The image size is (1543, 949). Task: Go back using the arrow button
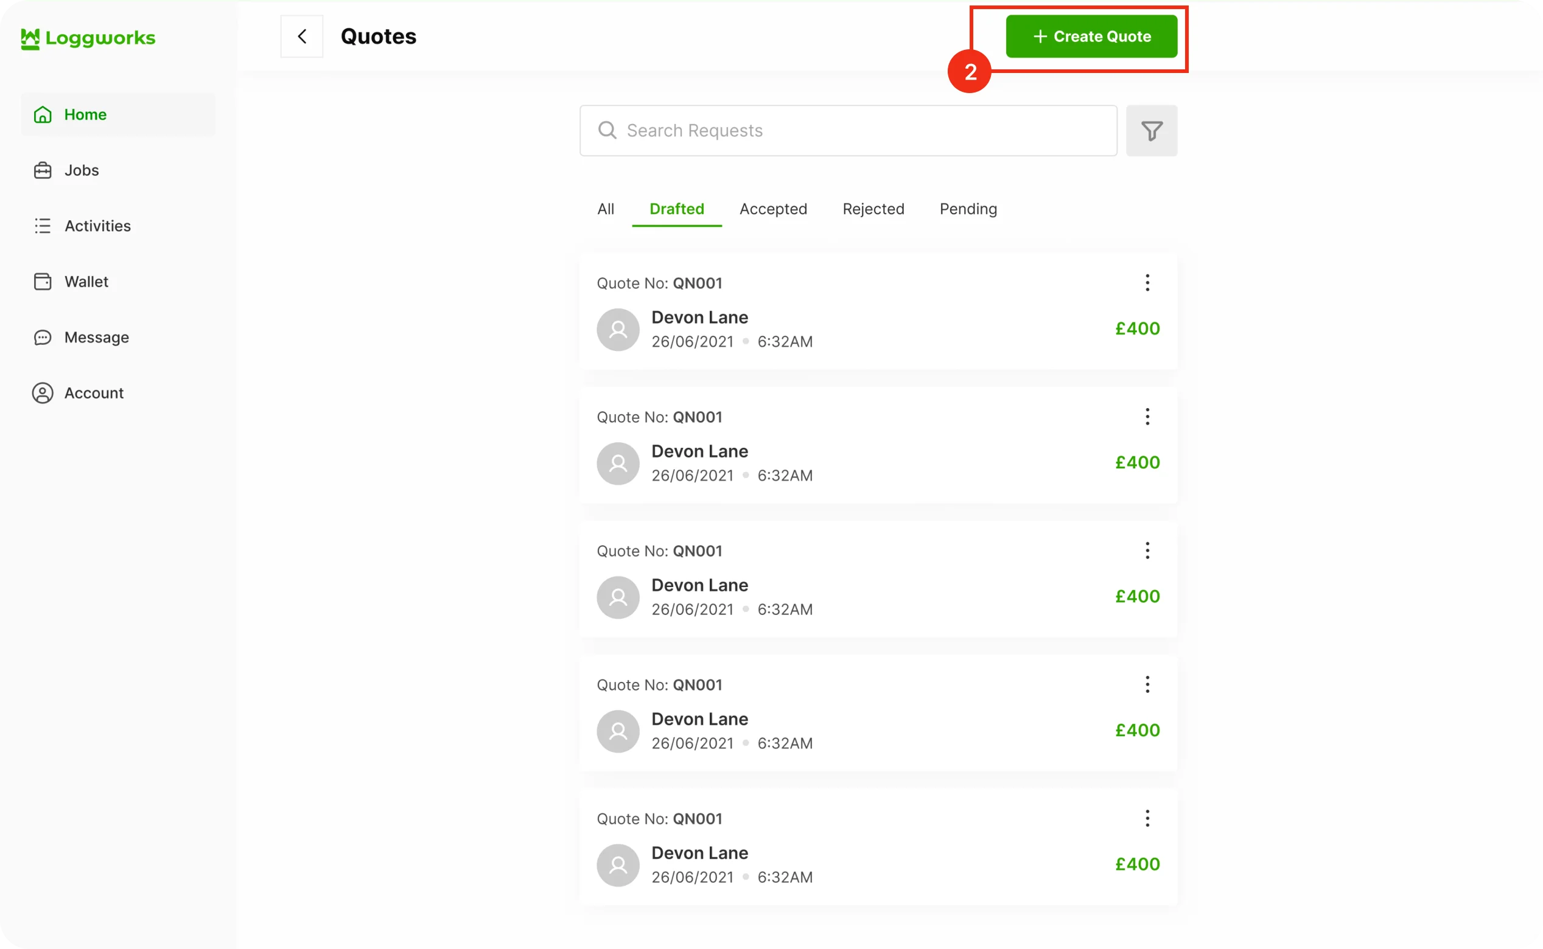[302, 36]
